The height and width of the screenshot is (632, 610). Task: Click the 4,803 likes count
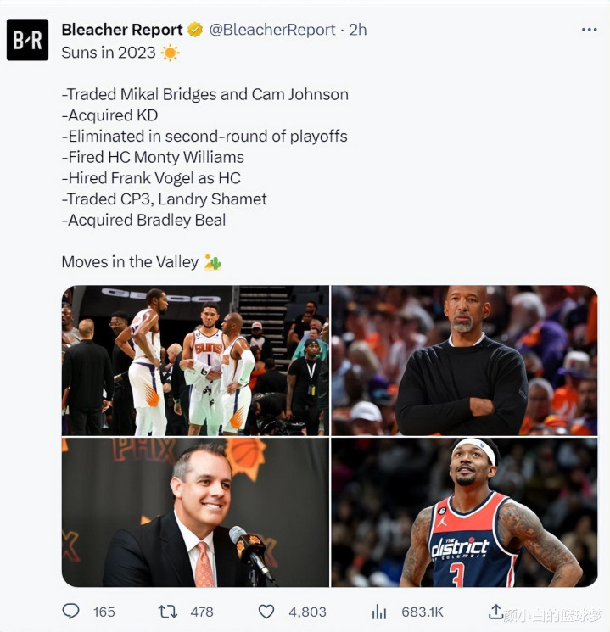click(x=307, y=612)
